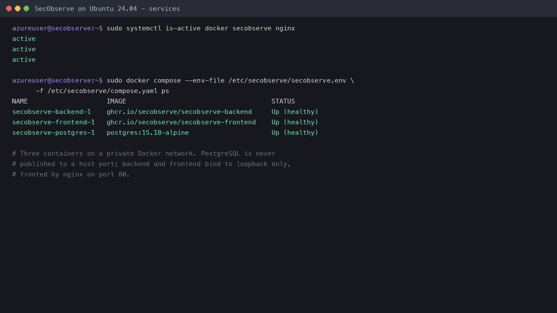Click the window title 'SecObserve on Ubuntu 24.04 – services'
The image size is (557, 313).
[x=107, y=8]
